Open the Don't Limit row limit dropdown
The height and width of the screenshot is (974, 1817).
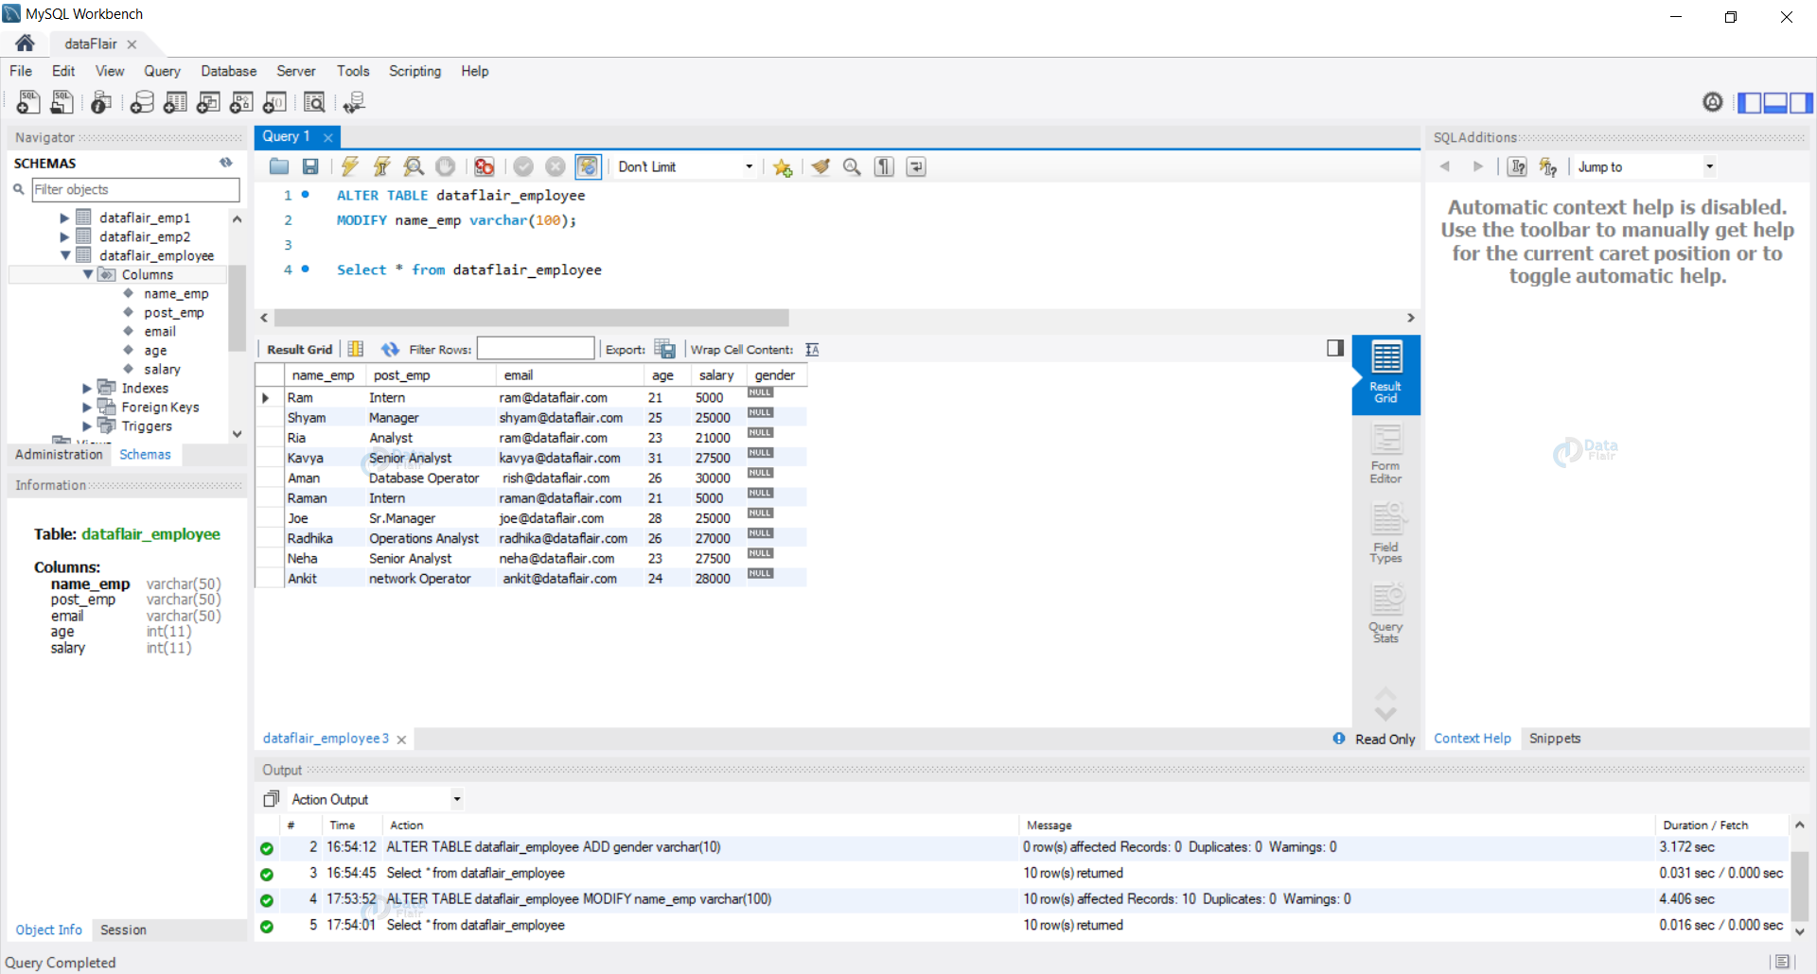[x=684, y=166]
